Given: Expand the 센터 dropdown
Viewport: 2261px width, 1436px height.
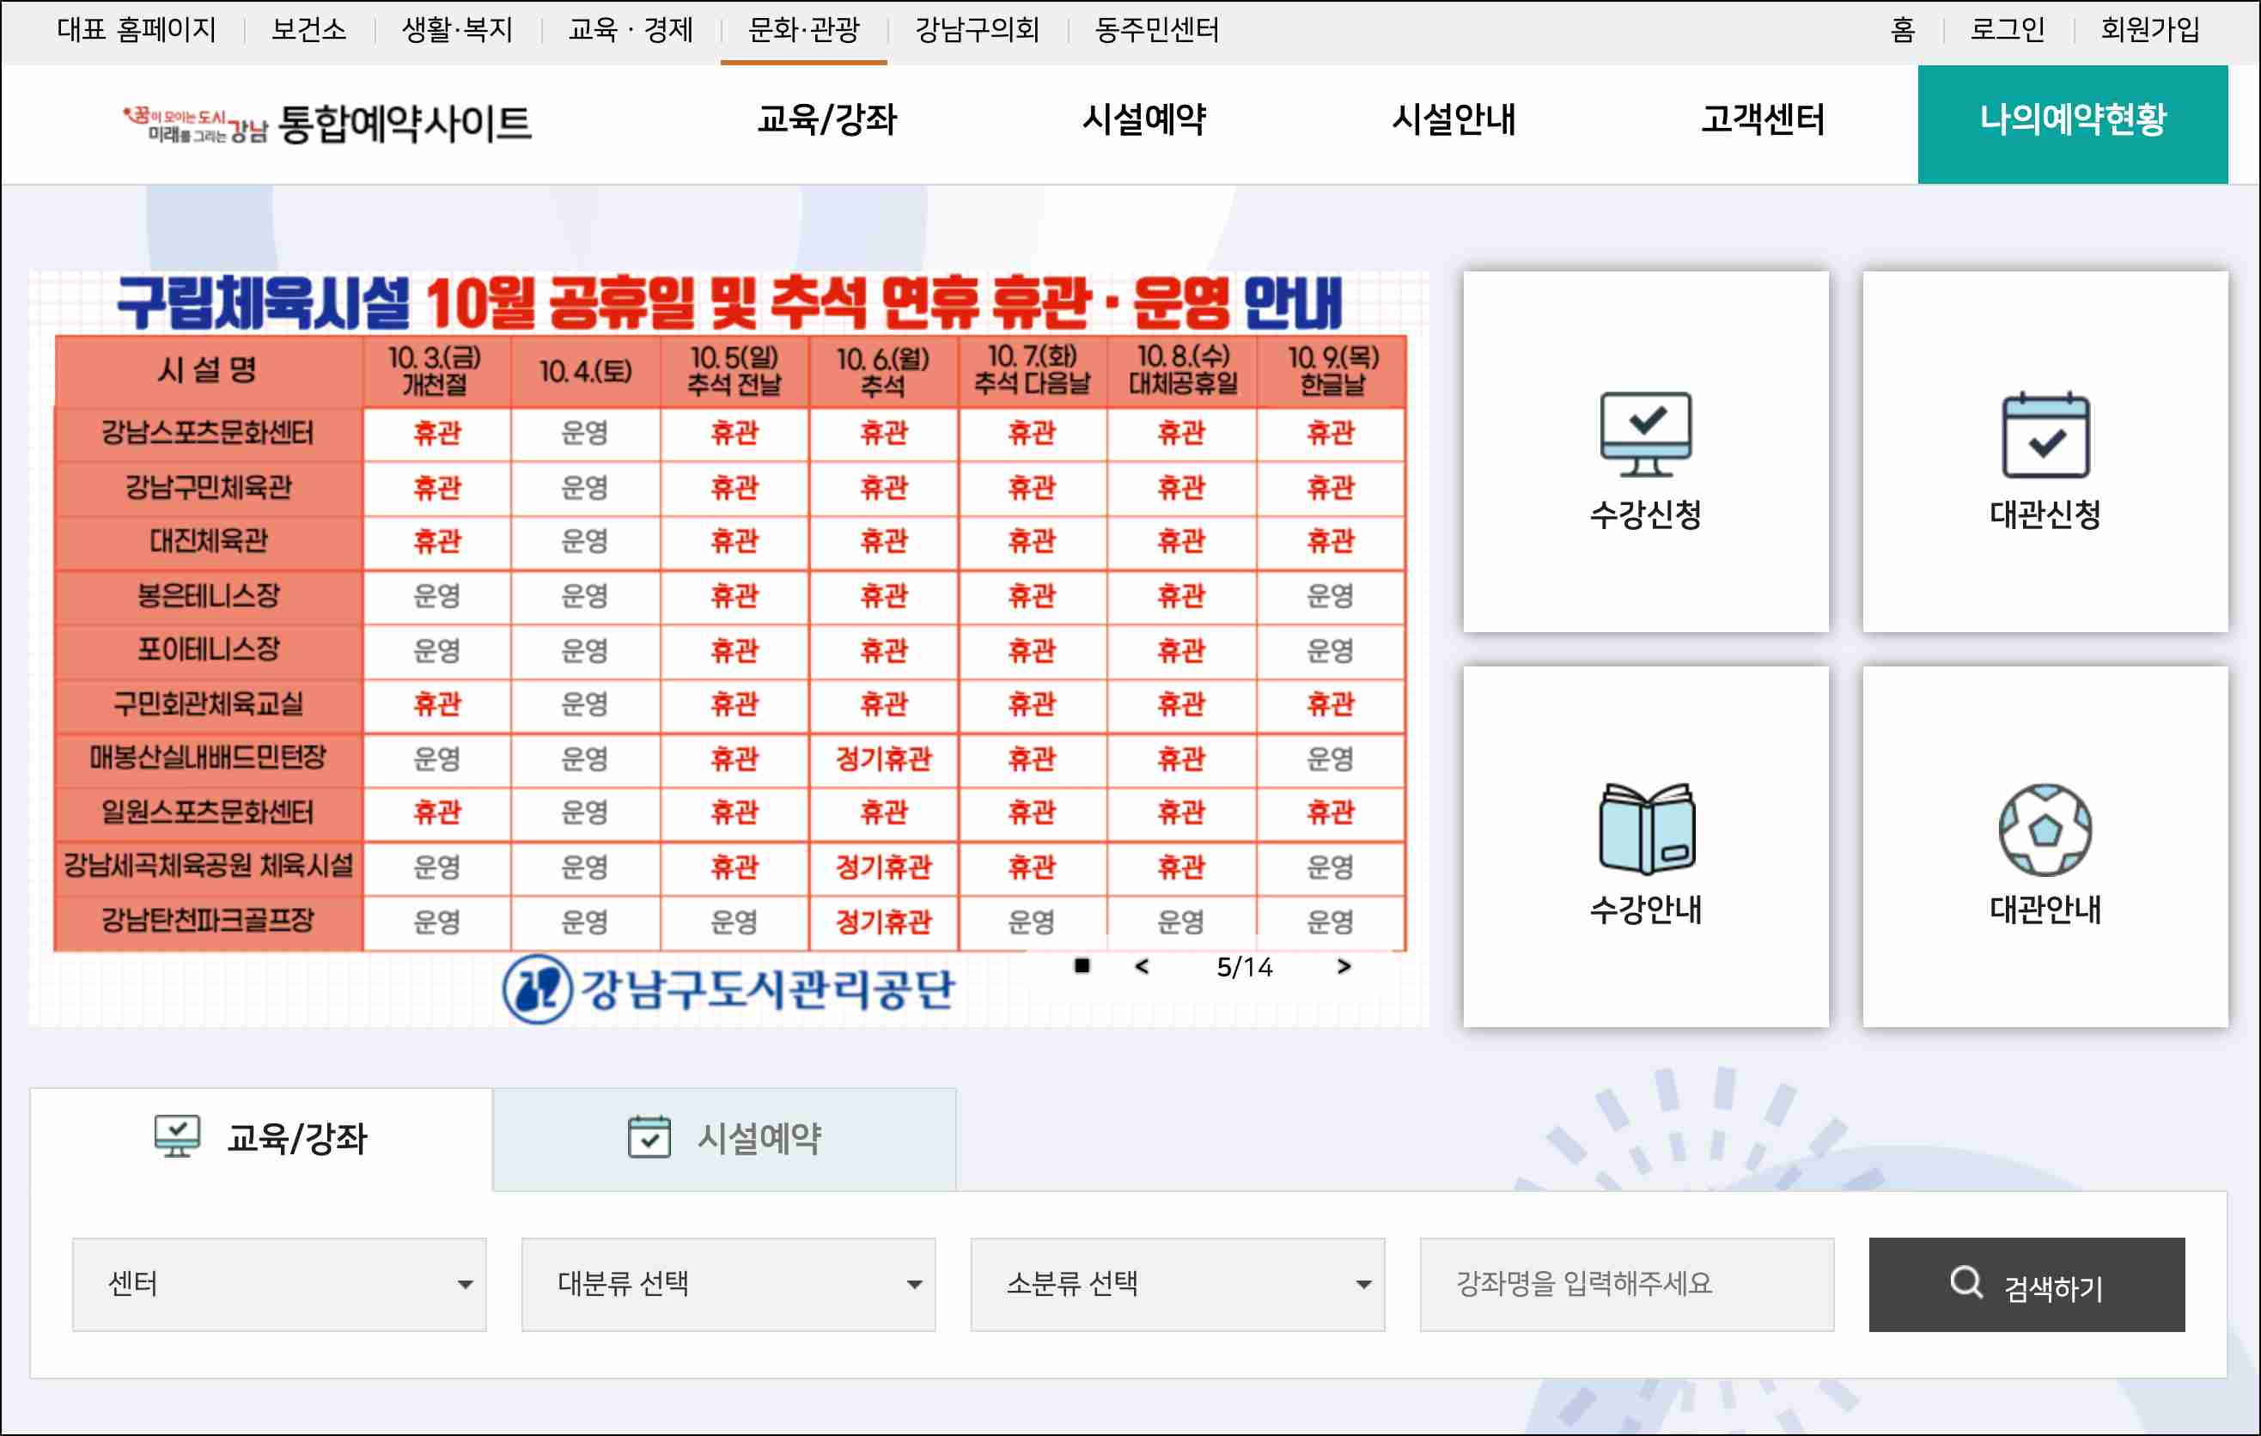Looking at the screenshot, I should 279,1284.
